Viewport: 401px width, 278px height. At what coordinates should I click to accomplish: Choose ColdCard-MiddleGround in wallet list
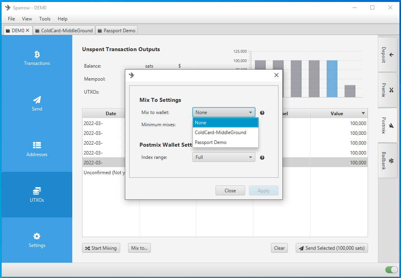tap(225, 133)
